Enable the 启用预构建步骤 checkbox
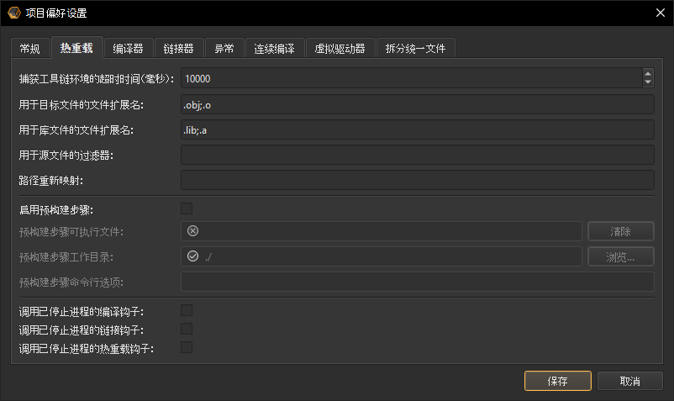 coord(187,208)
